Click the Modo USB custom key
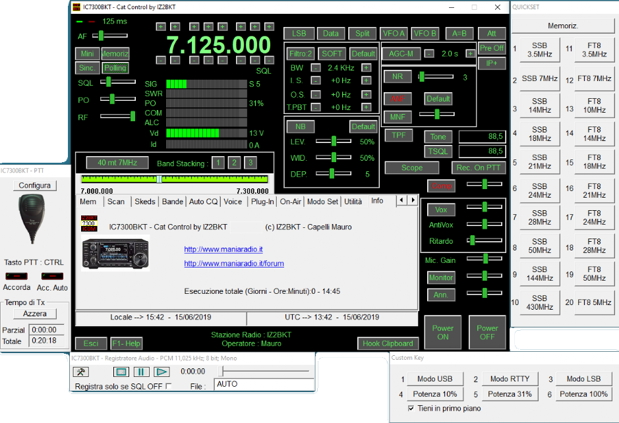Viewport: 619px width, 423px height. click(434, 379)
